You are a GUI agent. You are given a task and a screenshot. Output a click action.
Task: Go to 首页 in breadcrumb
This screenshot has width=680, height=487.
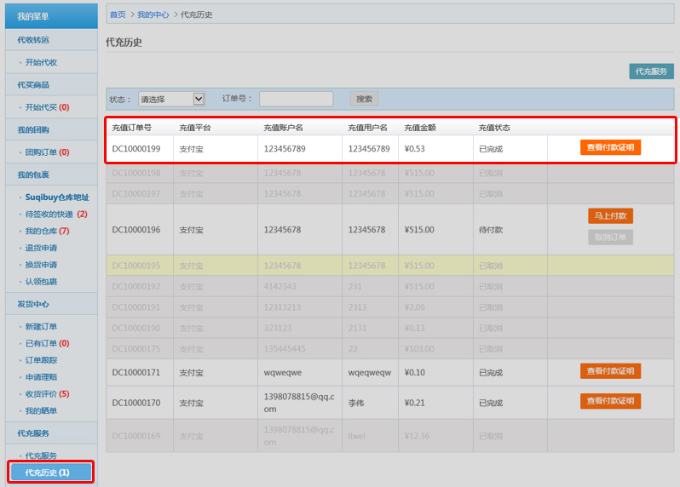pyautogui.click(x=118, y=14)
